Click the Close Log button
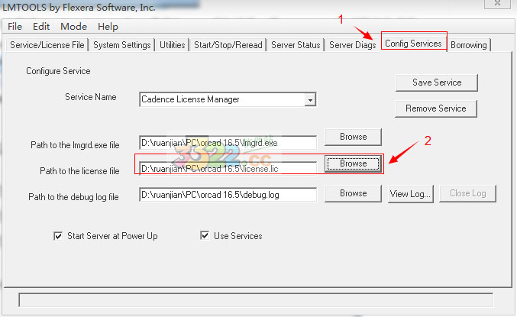Viewport: 517px width, 317px height. tap(468, 193)
